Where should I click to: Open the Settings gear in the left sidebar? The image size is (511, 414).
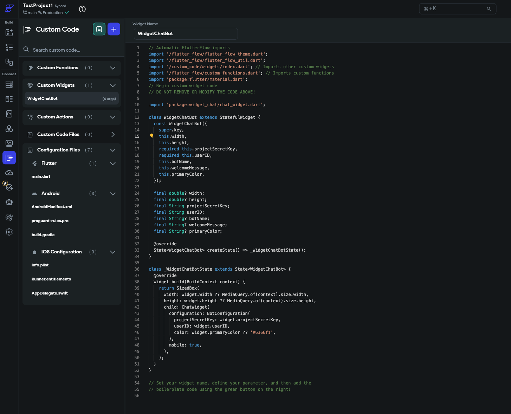tap(9, 232)
